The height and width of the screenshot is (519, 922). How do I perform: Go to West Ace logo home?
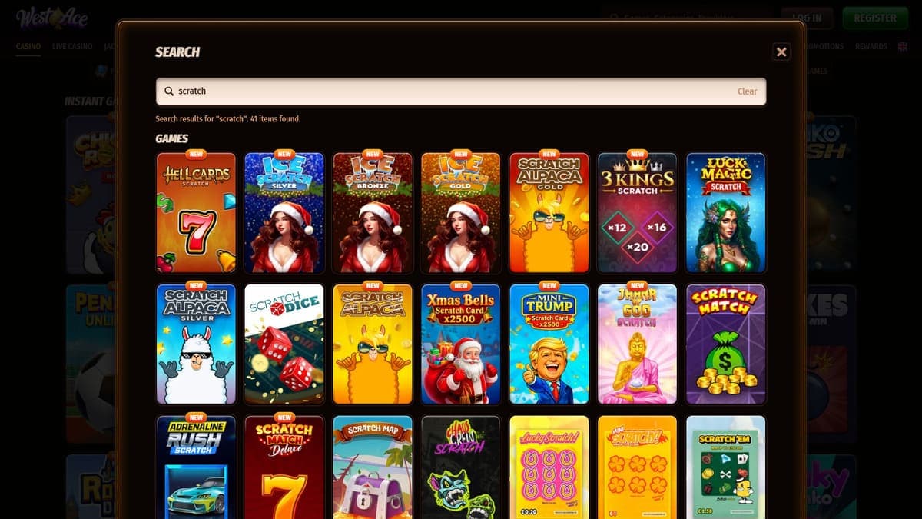click(51, 18)
